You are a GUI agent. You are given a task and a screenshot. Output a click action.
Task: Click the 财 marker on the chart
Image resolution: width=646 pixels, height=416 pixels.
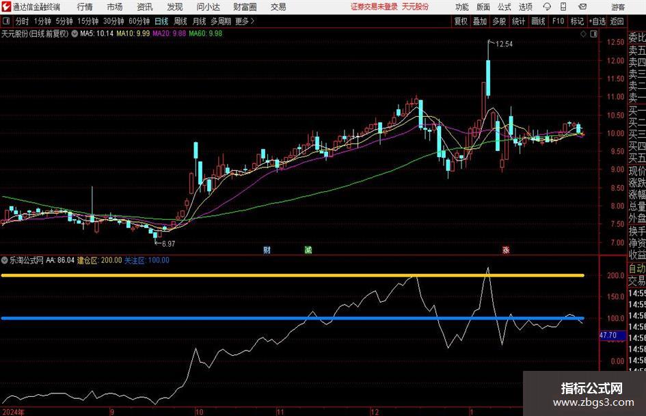(267, 250)
